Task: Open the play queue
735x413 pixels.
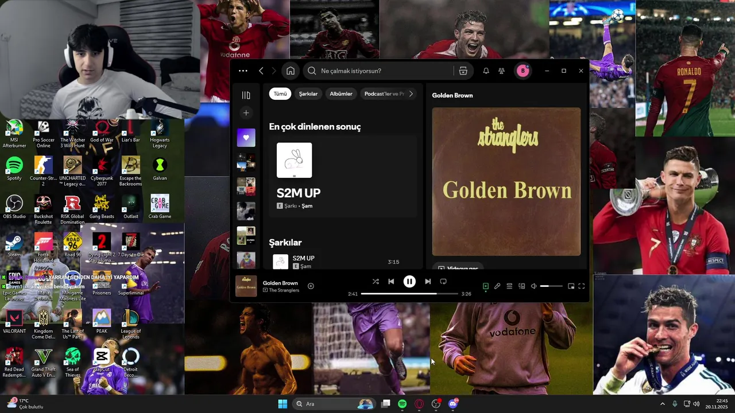Action: (x=509, y=286)
